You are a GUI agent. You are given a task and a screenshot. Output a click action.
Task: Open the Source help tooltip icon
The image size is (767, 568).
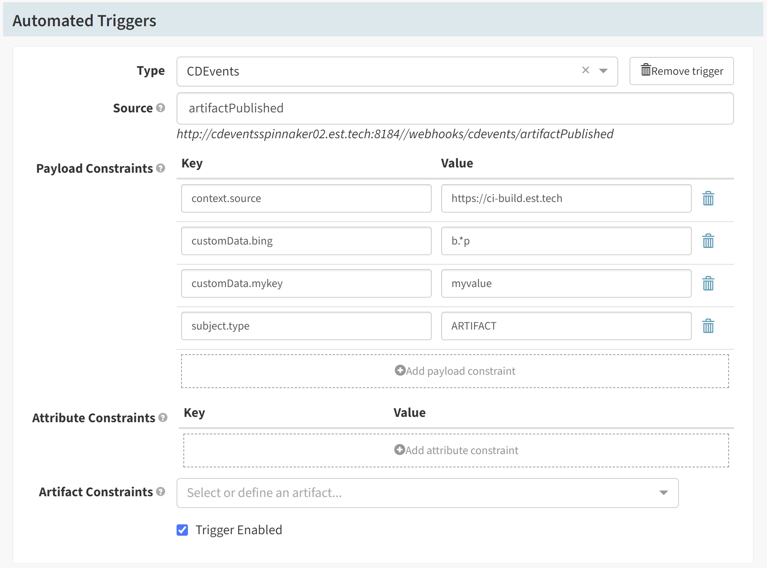[x=161, y=108]
